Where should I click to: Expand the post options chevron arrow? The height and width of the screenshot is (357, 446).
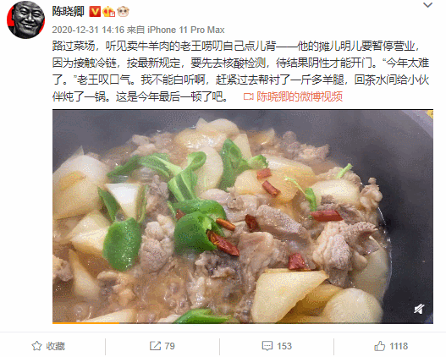pos(427,5)
